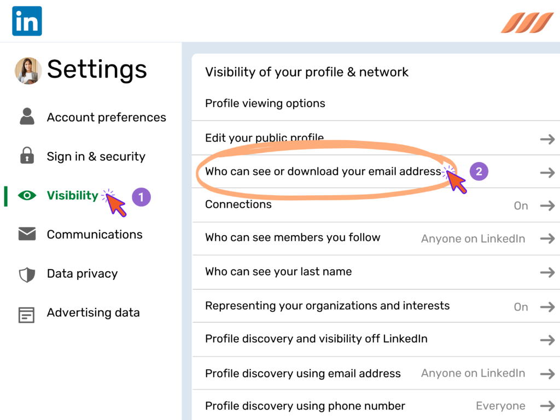Click the Communications envelope icon
560x420 pixels.
tap(26, 234)
